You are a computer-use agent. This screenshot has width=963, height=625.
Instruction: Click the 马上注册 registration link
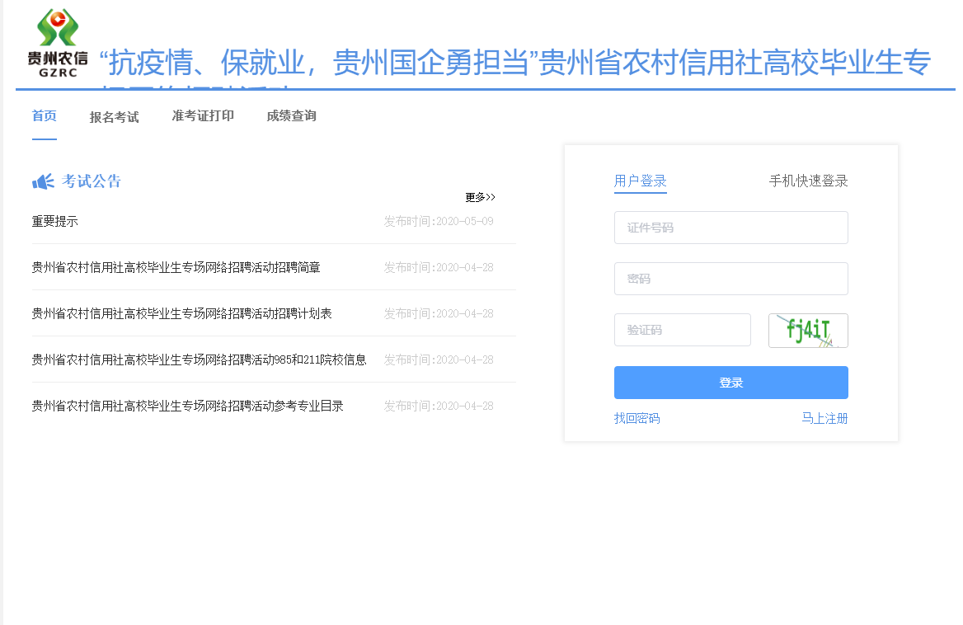[x=824, y=418]
